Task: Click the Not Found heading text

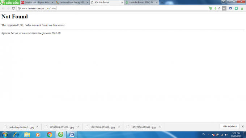Action: point(14,17)
